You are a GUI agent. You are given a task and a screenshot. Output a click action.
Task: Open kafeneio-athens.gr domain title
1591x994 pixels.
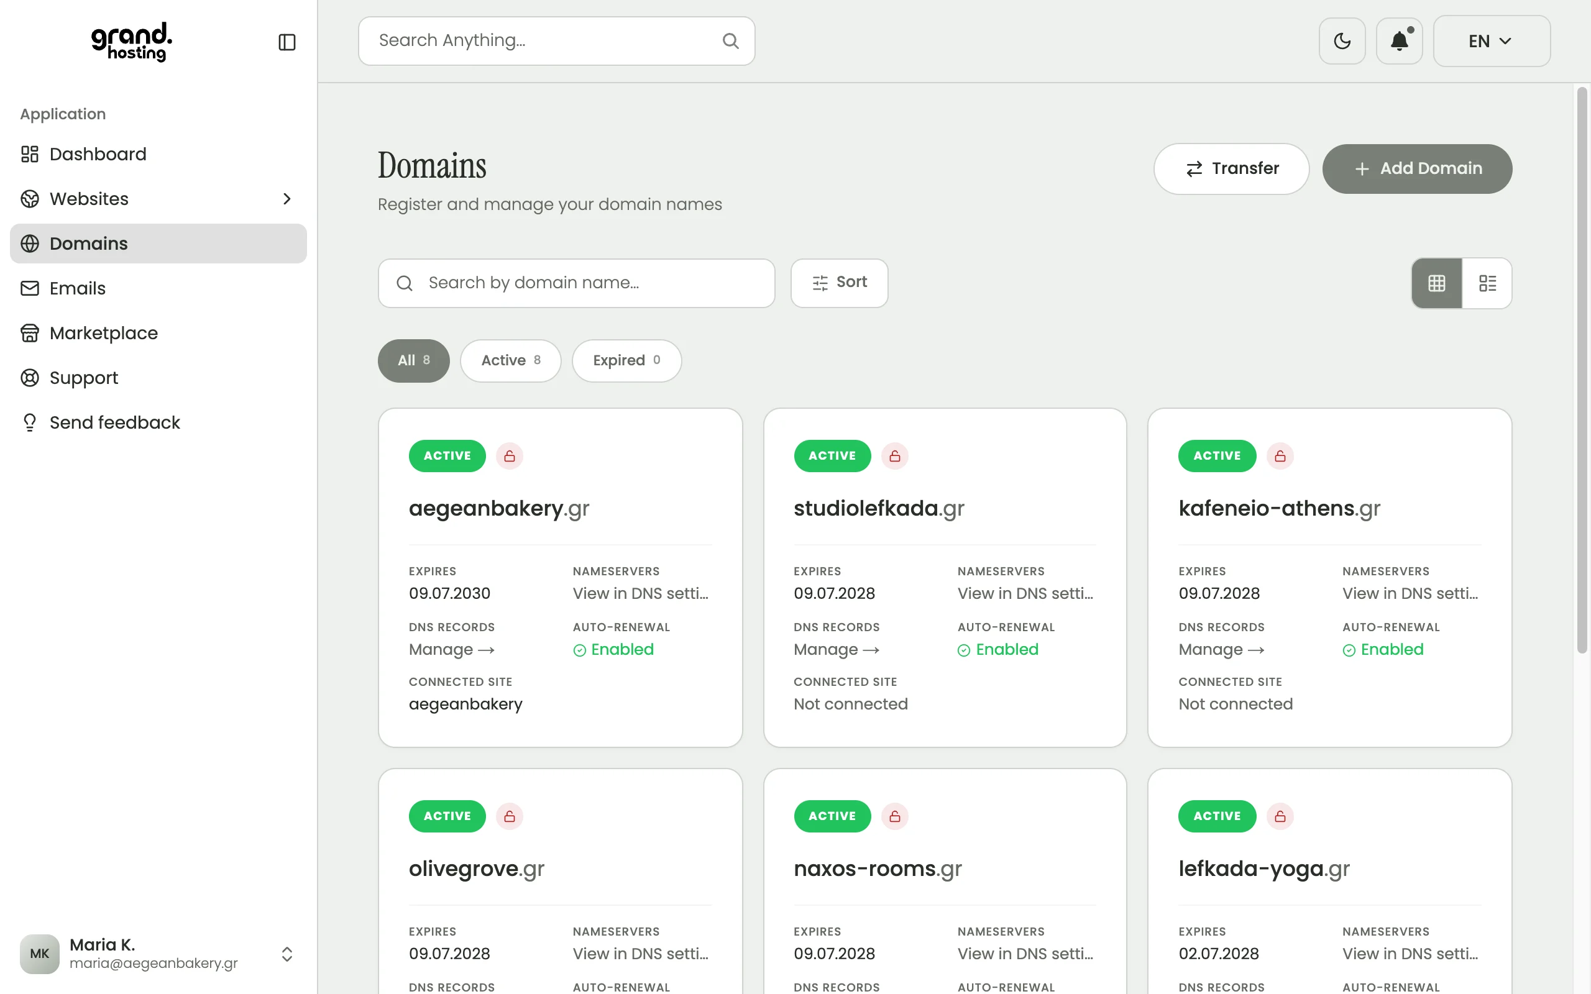pos(1280,508)
